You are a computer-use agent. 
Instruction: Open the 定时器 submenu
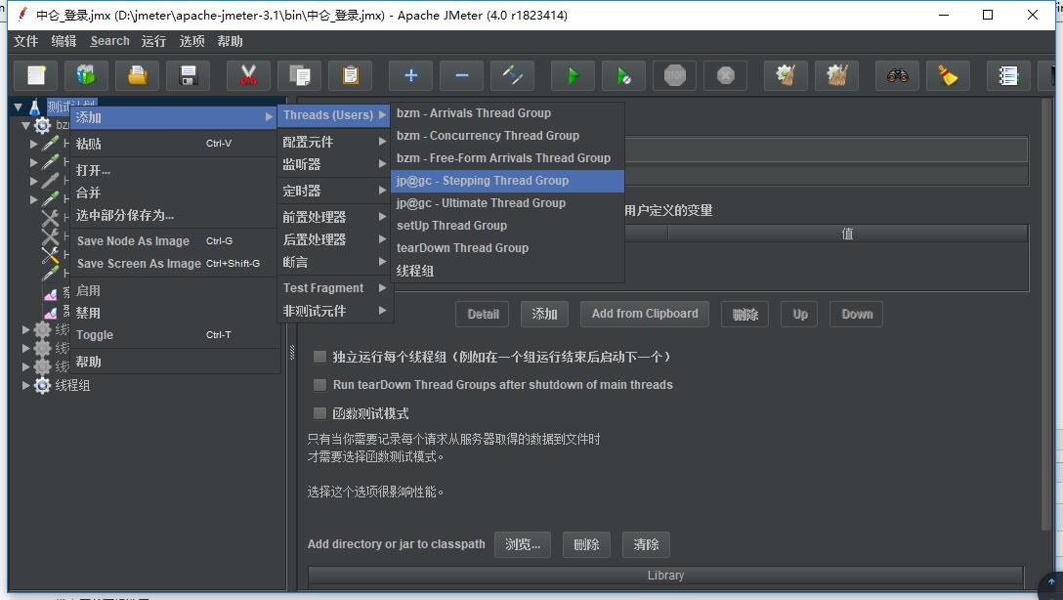[x=333, y=191]
